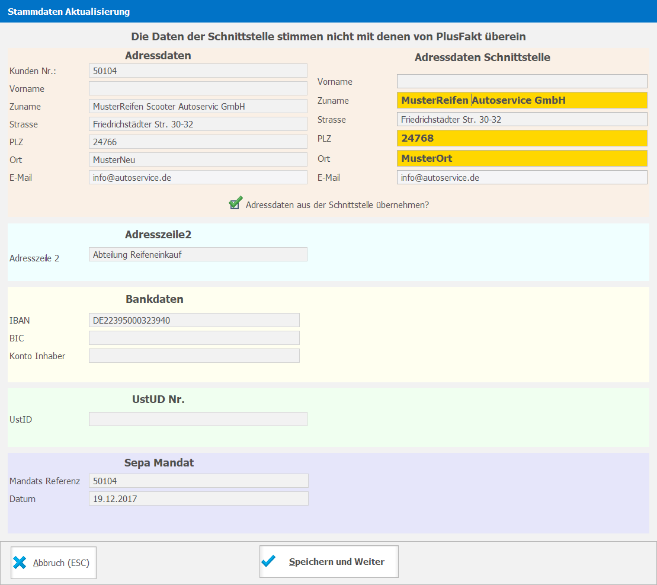Click the empty Konto Inhaber field
The image size is (657, 585).
pyautogui.click(x=194, y=356)
